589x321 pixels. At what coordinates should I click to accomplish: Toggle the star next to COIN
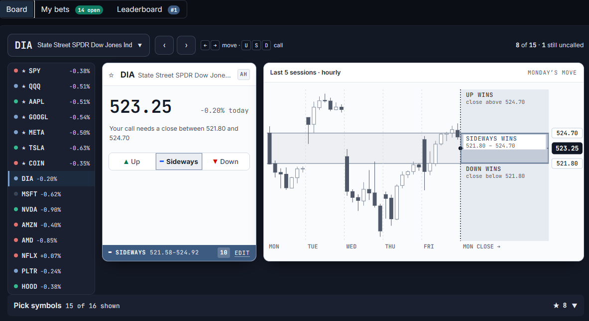[x=24, y=163]
